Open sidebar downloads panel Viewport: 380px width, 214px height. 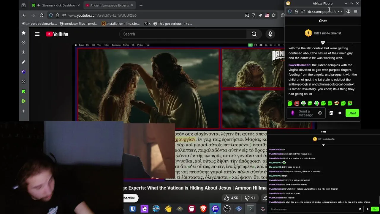23,52
